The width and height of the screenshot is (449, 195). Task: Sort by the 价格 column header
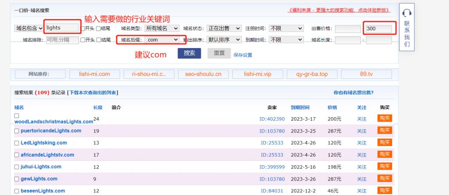332,108
